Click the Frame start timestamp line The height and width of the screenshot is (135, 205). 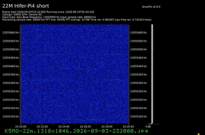pos(48,12)
